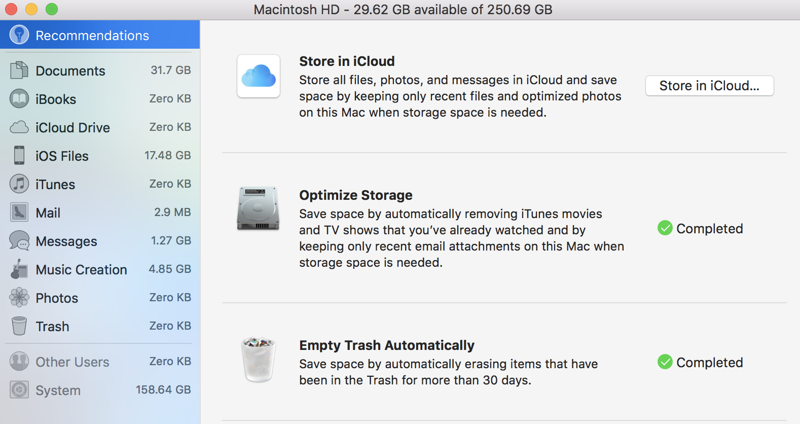Click the System gear icon
The image size is (800, 424).
tap(19, 390)
